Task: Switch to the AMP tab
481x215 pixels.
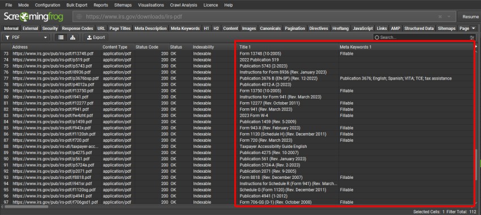Action: click(396, 28)
